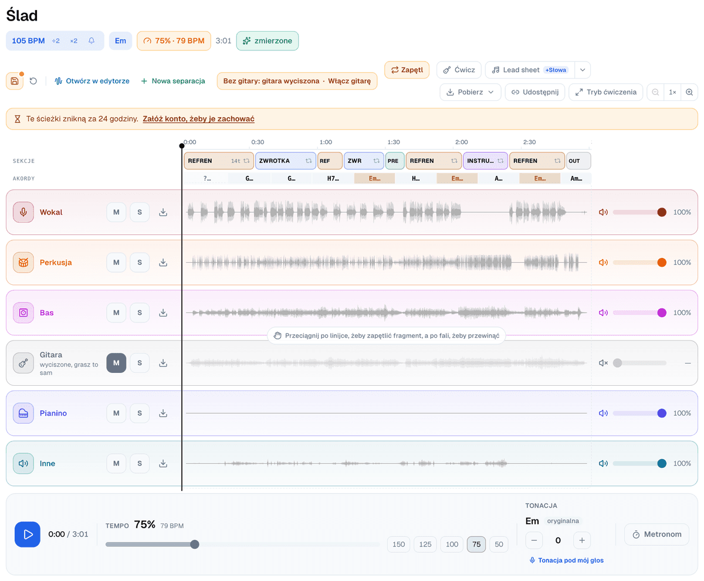
Task: Click the Udostępnij share button
Action: pos(535,92)
